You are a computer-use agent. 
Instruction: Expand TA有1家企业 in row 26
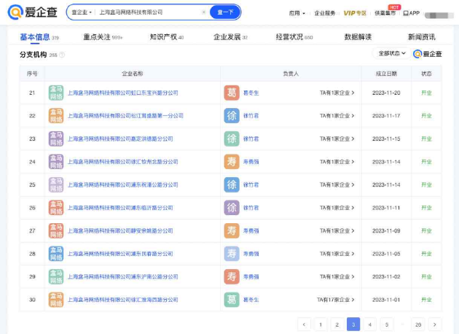pyautogui.click(x=337, y=208)
